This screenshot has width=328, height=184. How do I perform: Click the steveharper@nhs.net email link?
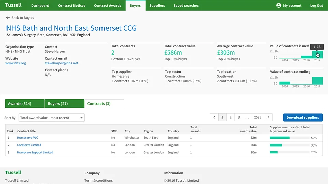click(x=61, y=63)
